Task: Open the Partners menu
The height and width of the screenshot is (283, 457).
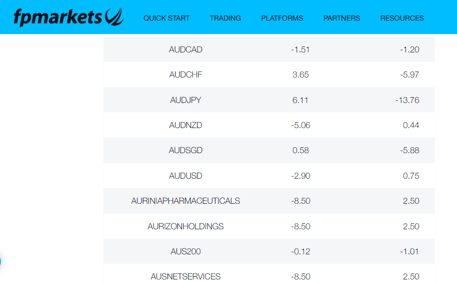Action: pyautogui.click(x=341, y=18)
